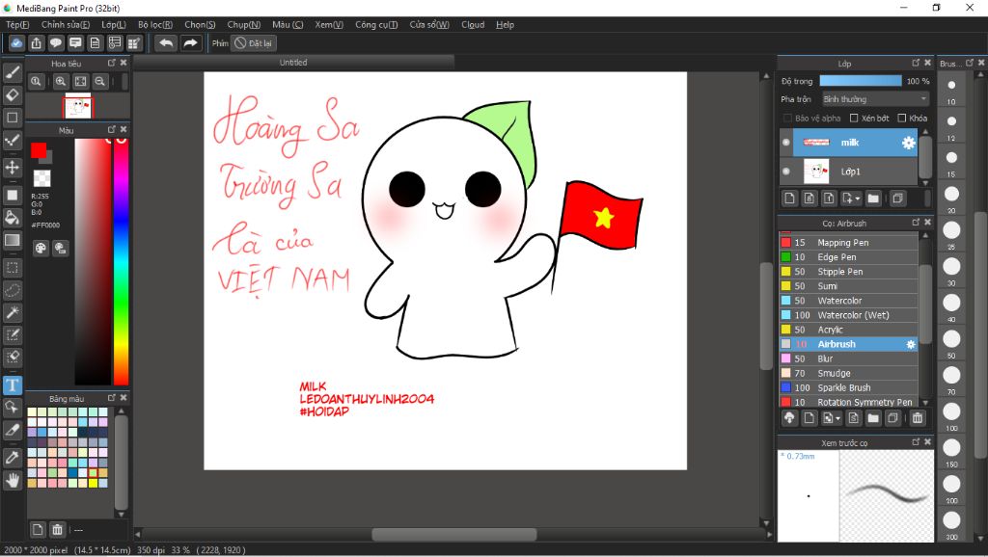Undock the Màu color panel
The height and width of the screenshot is (557, 988).
coord(112,130)
